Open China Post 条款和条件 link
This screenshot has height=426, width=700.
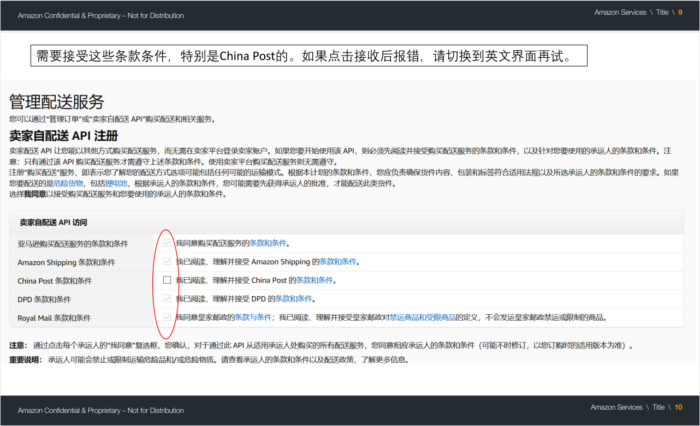(x=315, y=280)
